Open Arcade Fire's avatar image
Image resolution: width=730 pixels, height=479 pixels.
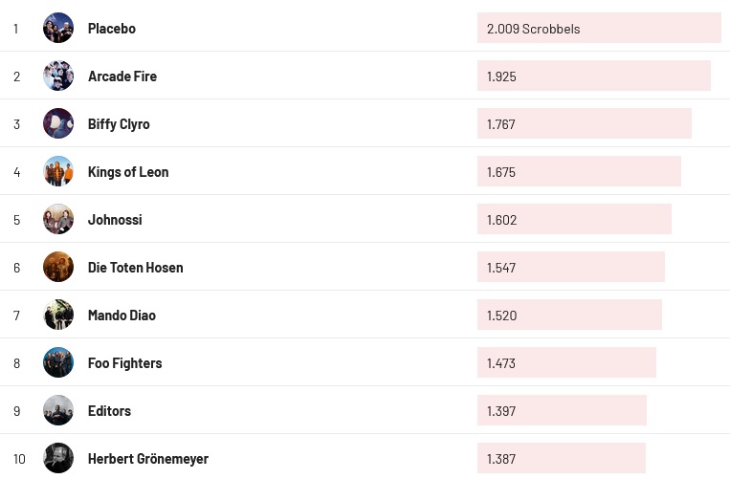(x=58, y=76)
